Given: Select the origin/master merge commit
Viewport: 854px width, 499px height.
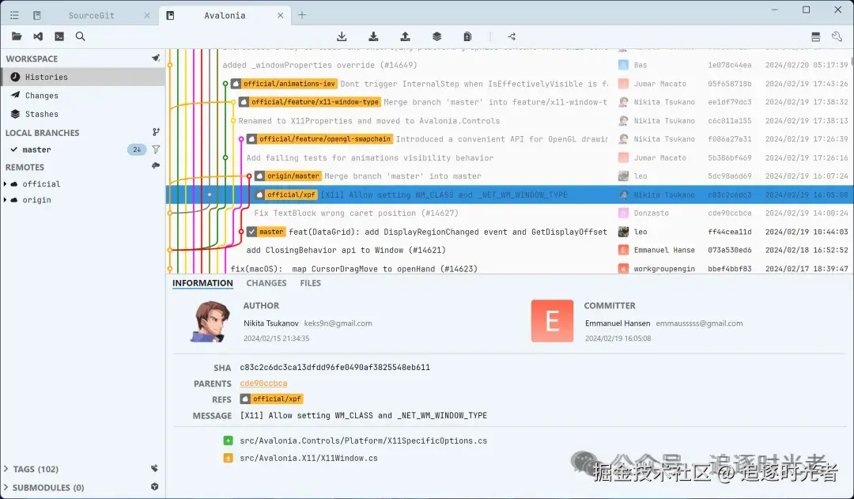Looking at the screenshot, I should [x=510, y=176].
